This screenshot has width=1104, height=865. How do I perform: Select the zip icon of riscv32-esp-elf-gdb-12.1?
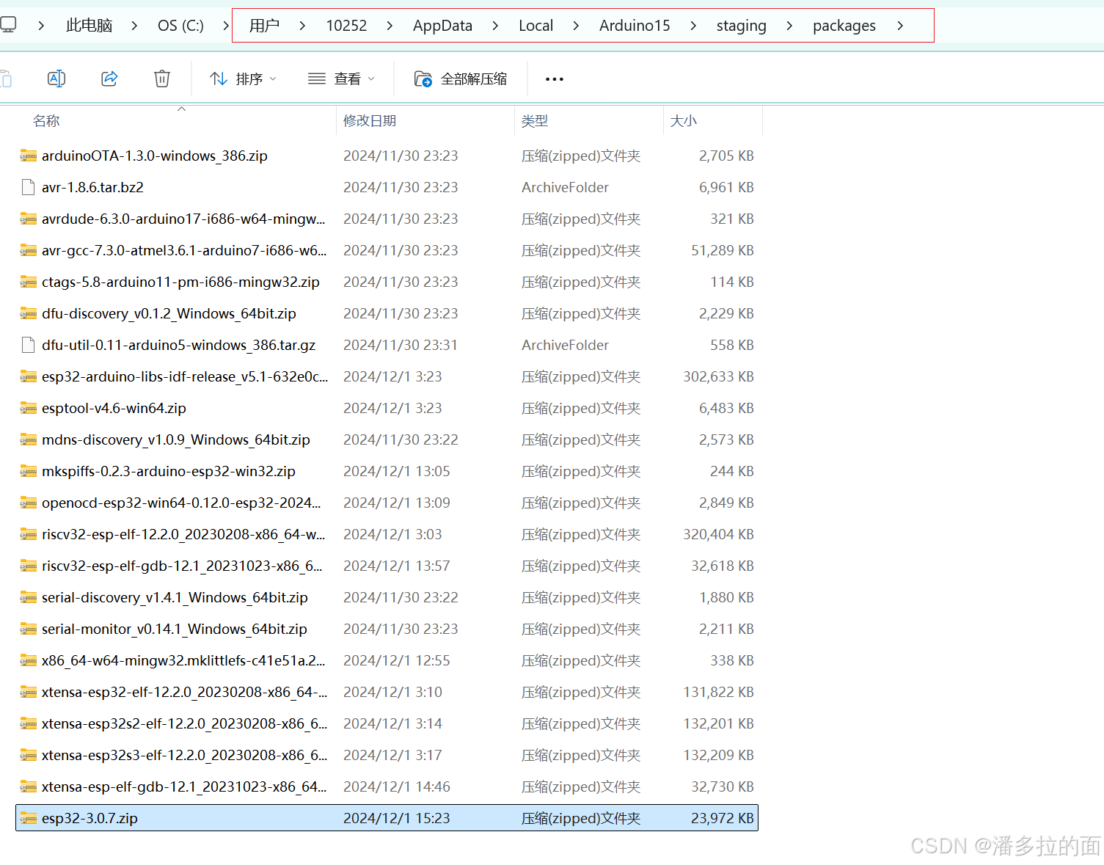29,566
